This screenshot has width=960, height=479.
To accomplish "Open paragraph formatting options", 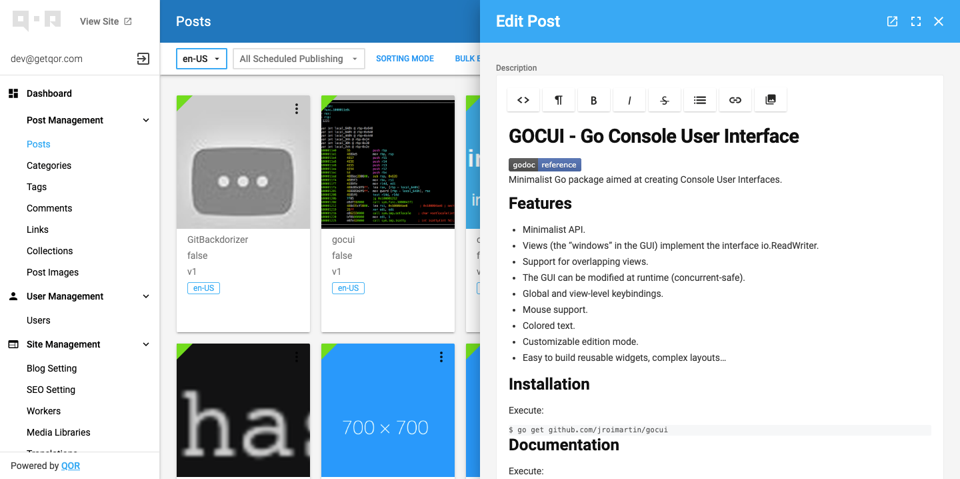I will (559, 100).
